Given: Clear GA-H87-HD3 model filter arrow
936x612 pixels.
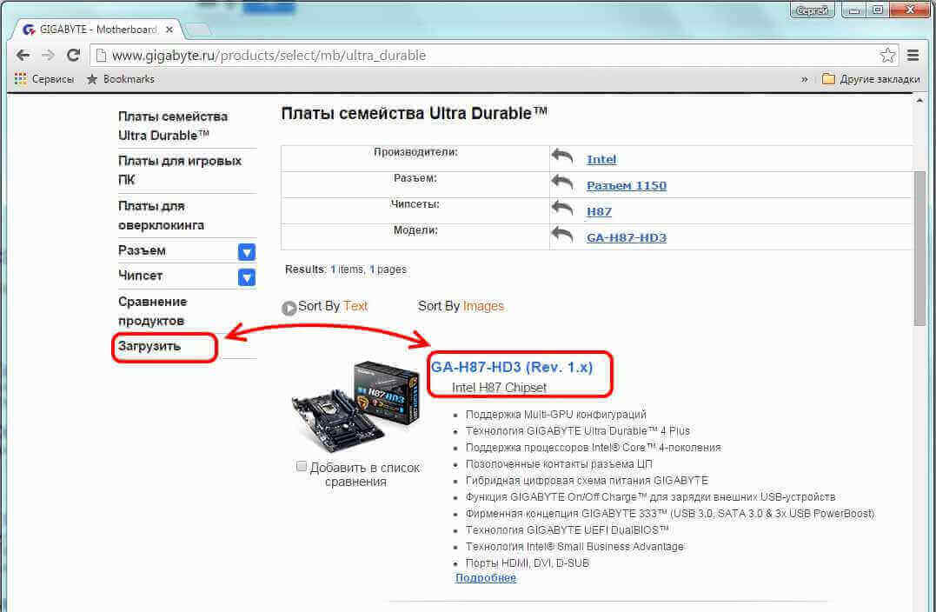Looking at the screenshot, I should point(561,235).
